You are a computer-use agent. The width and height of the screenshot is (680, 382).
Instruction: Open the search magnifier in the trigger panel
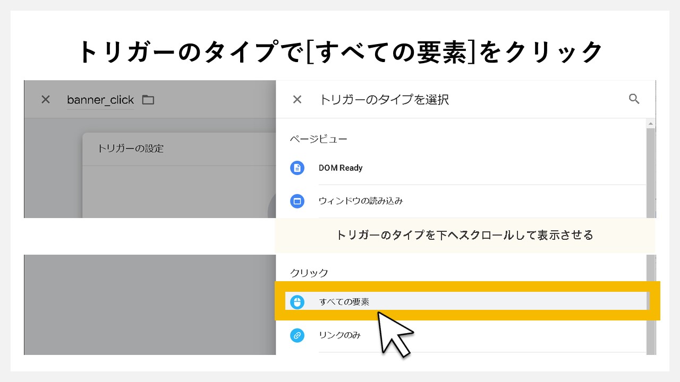click(634, 99)
